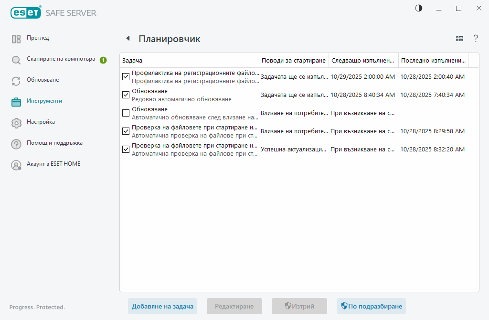This screenshot has height=320, width=489.
Task: Select the Преглед sidebar entry
Action: (37, 38)
